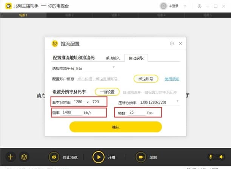Click the 720 resolution height field
This screenshot has width=231, height=169.
click(97, 102)
